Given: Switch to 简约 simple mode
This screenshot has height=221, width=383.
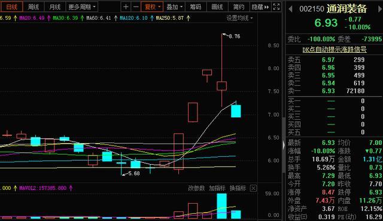Looking at the screenshot, I should (239, 7).
